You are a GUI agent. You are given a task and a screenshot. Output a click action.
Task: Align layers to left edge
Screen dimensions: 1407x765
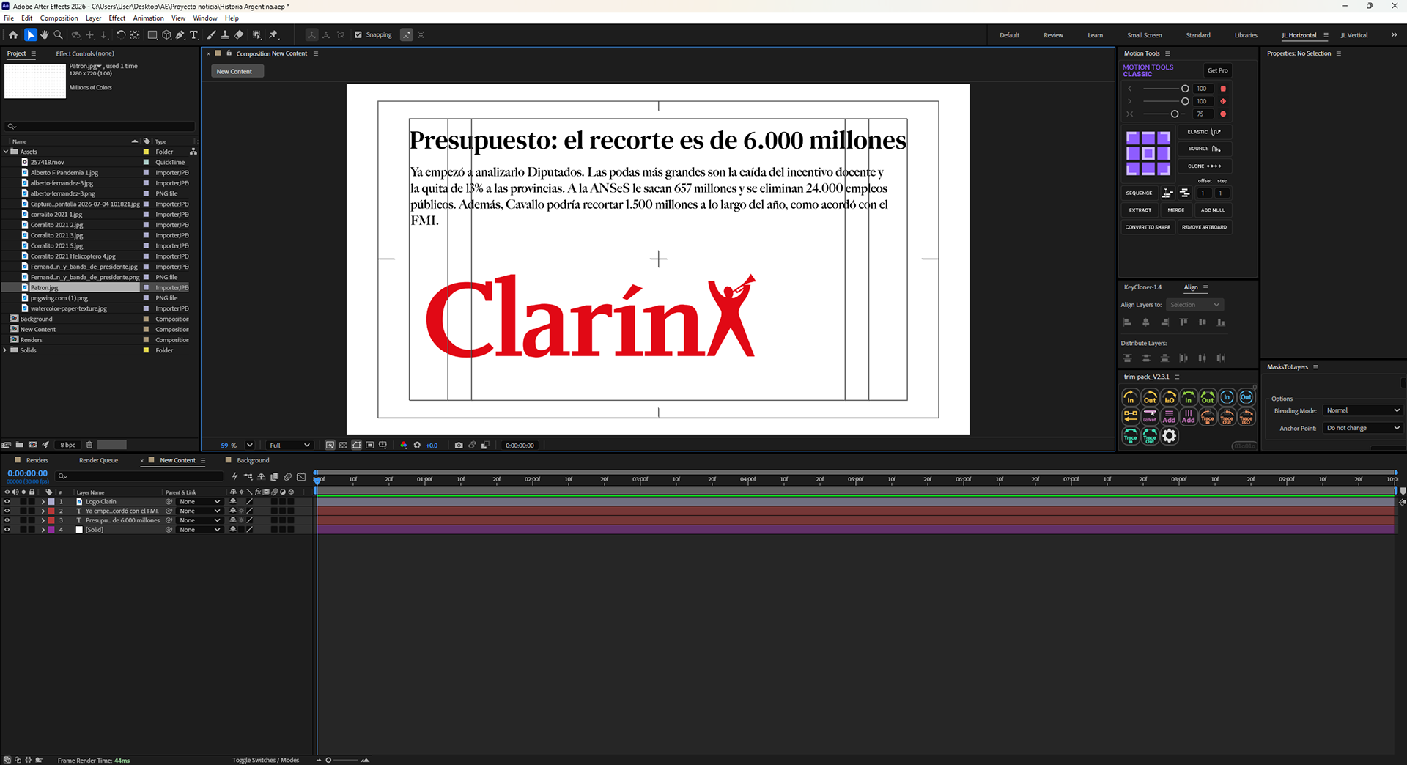[1127, 322]
